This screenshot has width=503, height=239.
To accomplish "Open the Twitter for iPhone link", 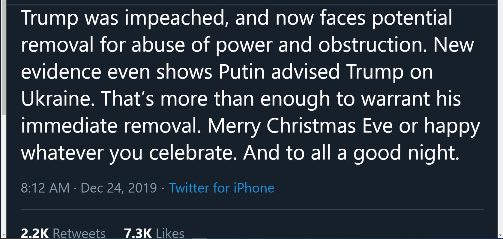I will pos(222,188).
